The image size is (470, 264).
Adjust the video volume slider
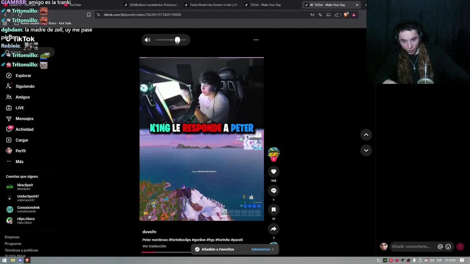[171, 40]
